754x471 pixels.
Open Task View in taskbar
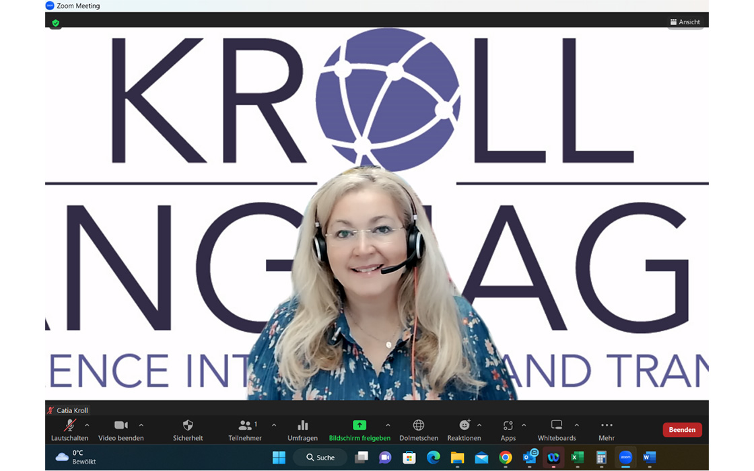(x=361, y=458)
